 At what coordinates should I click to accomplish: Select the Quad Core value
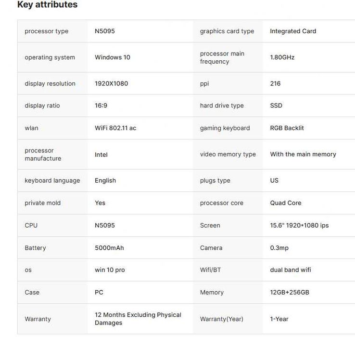(x=286, y=203)
